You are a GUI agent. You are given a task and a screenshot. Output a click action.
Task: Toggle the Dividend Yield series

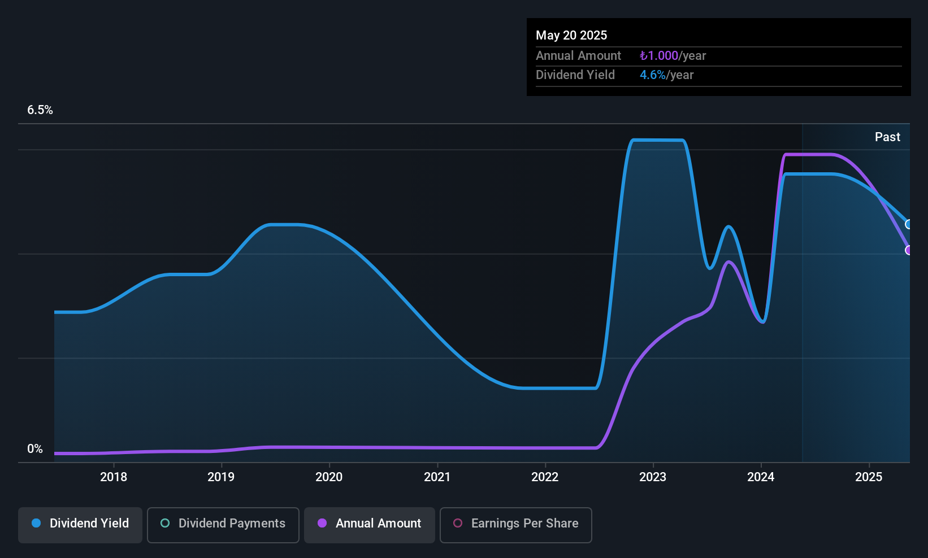[x=80, y=525]
